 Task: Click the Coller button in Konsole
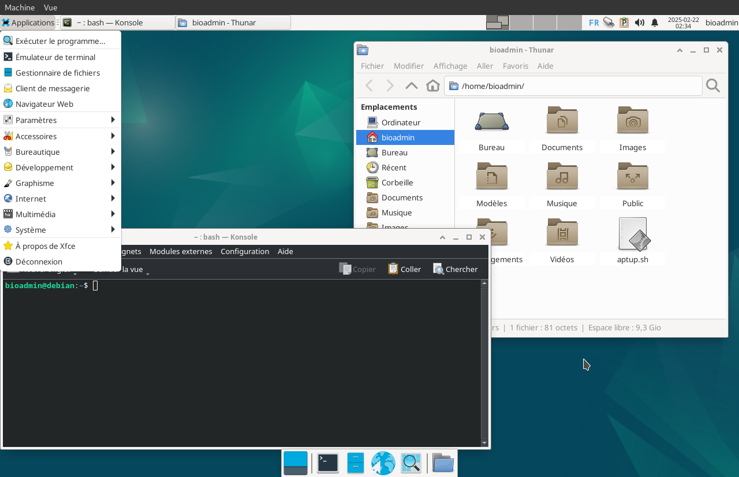404,269
